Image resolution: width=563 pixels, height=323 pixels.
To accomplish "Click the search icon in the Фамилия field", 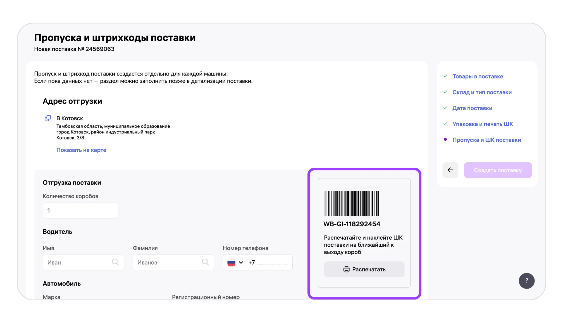I will 205,262.
